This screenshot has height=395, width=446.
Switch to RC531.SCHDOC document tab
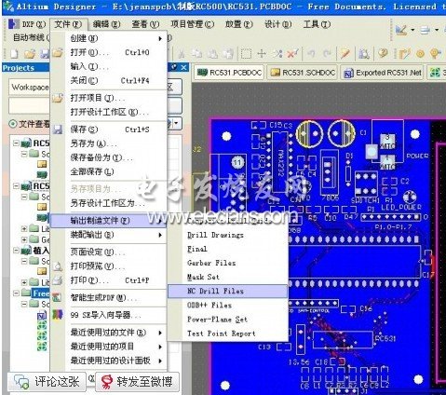click(x=303, y=73)
